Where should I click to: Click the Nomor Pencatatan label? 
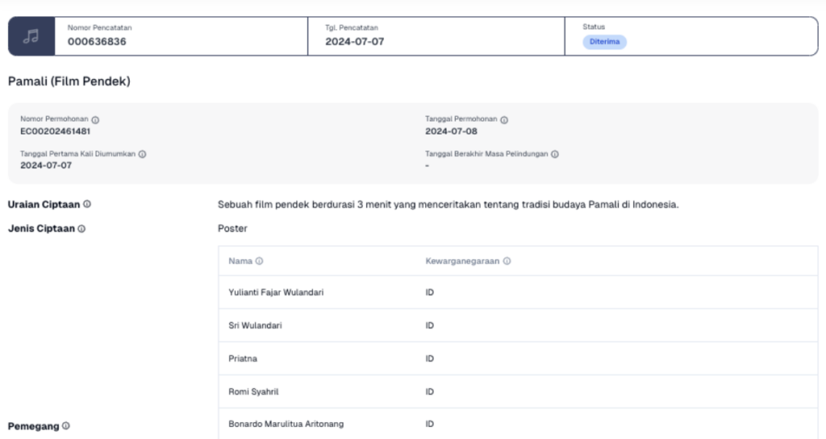99,28
